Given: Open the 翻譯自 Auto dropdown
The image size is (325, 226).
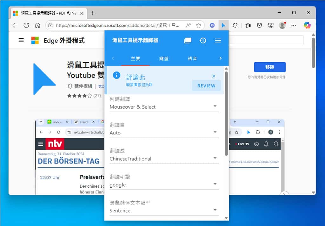Looking at the screenshot, I should coord(164,133).
